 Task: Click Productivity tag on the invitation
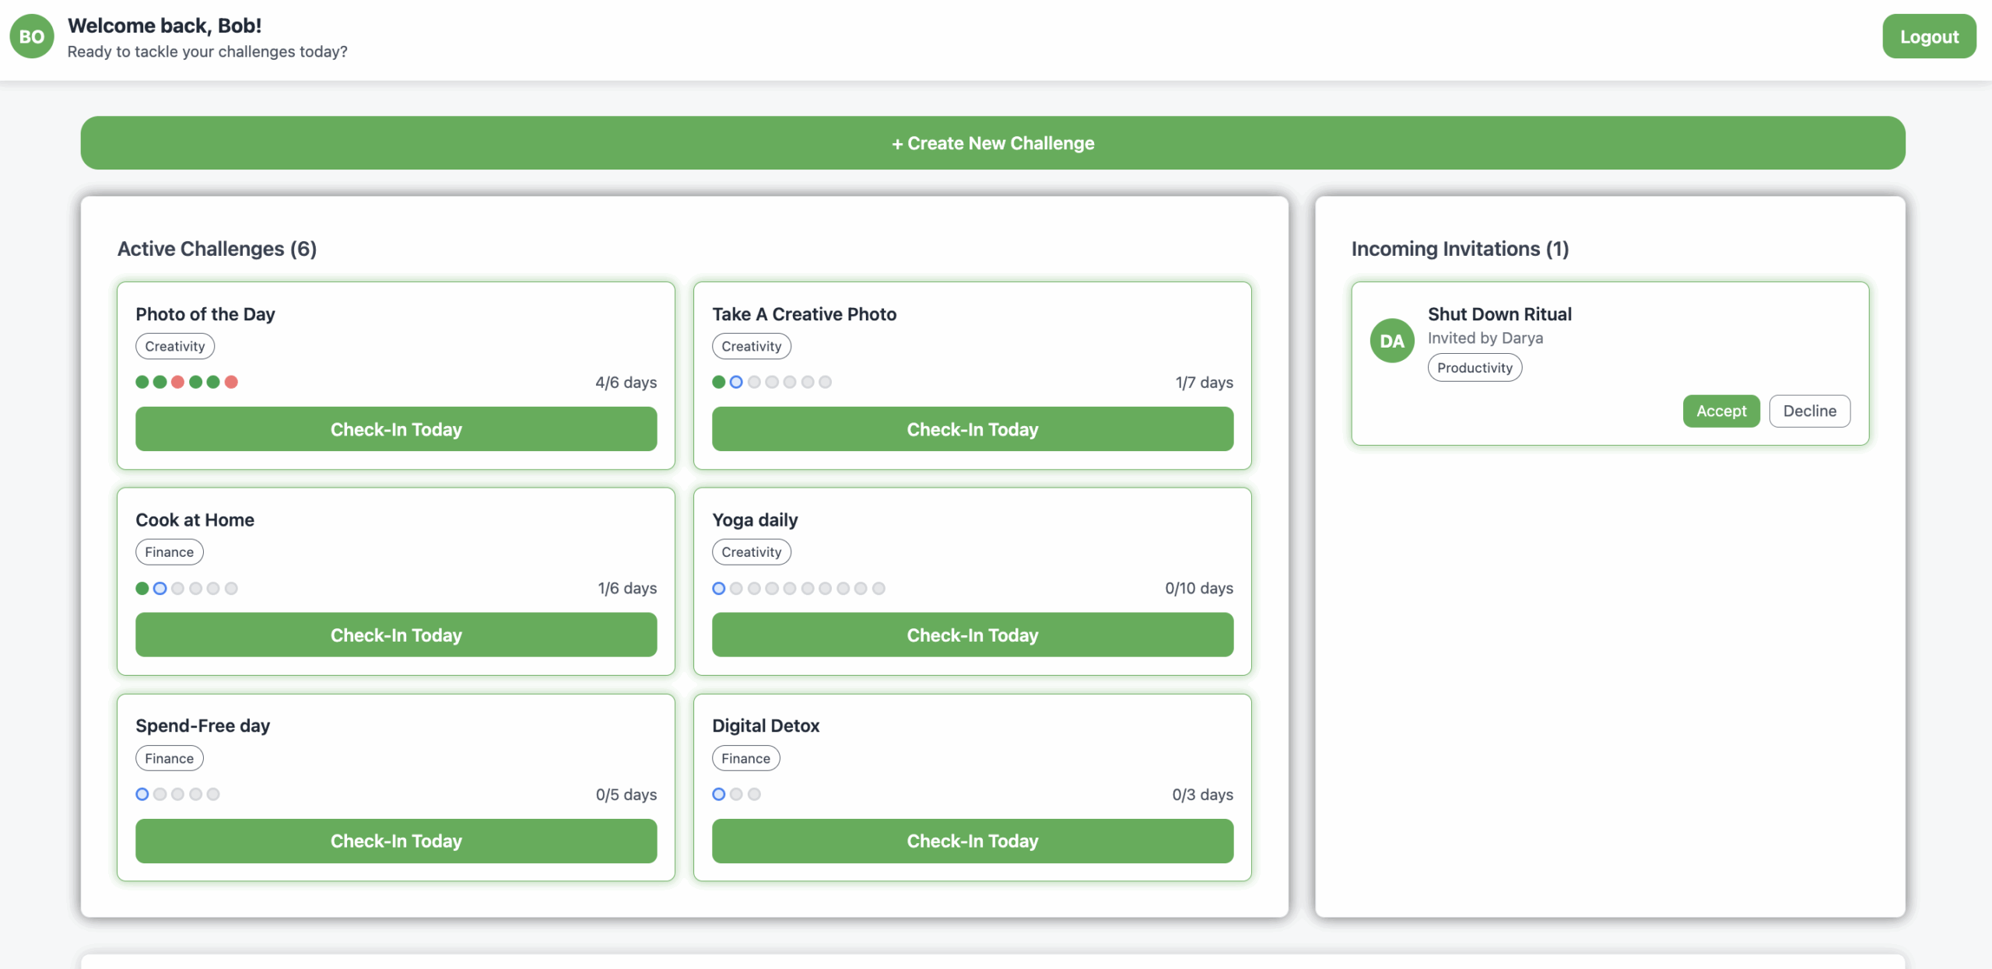(1474, 368)
